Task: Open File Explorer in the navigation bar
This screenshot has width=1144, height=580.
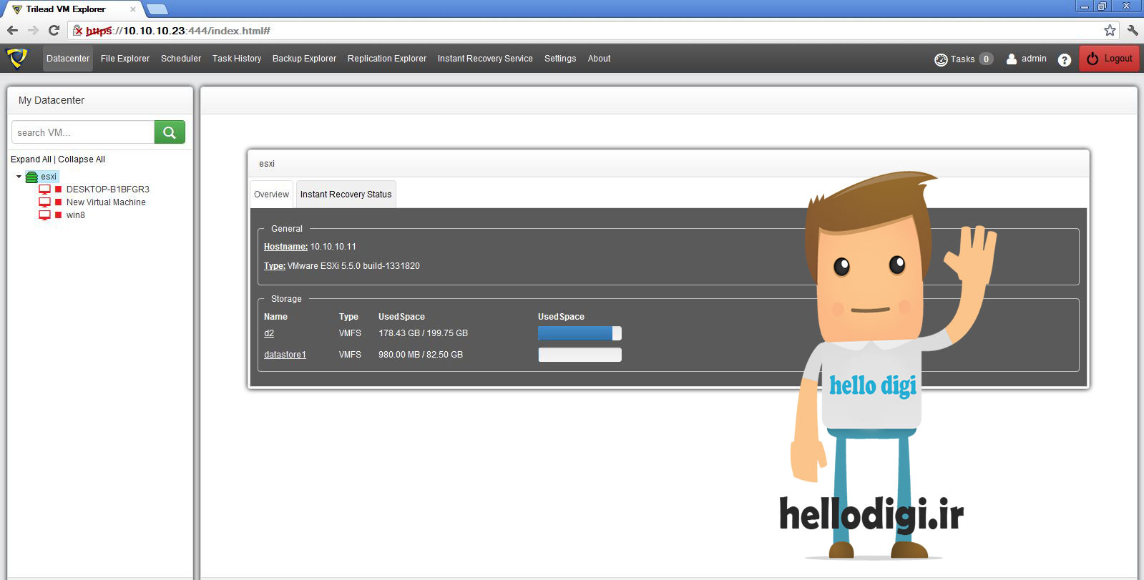Action: tap(125, 59)
